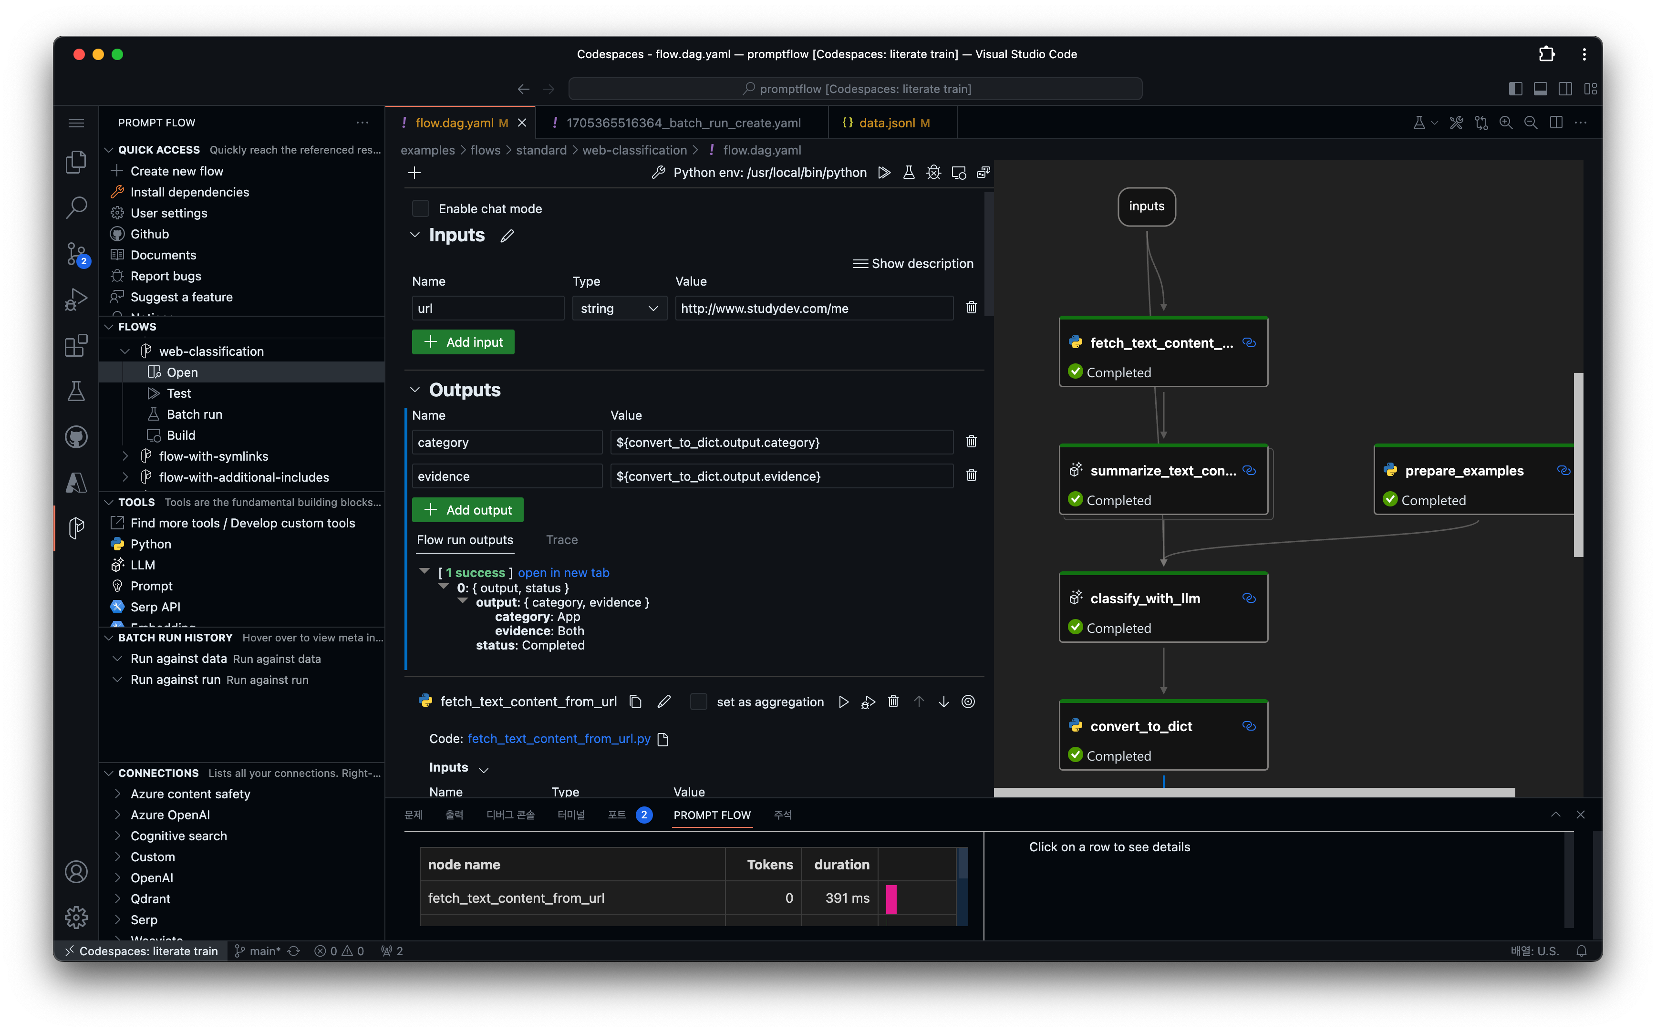Select the Trace tab

point(562,540)
